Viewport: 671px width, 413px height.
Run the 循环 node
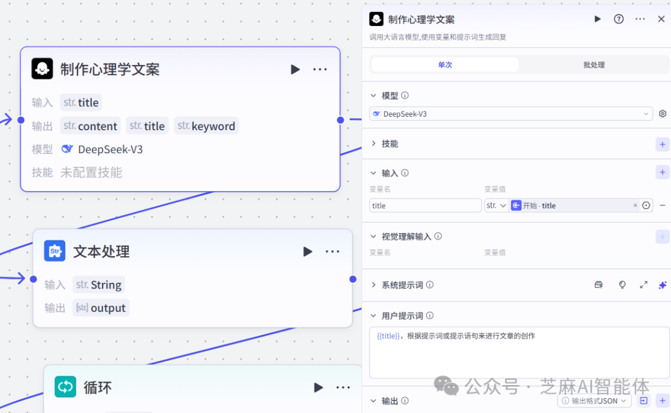coord(318,388)
